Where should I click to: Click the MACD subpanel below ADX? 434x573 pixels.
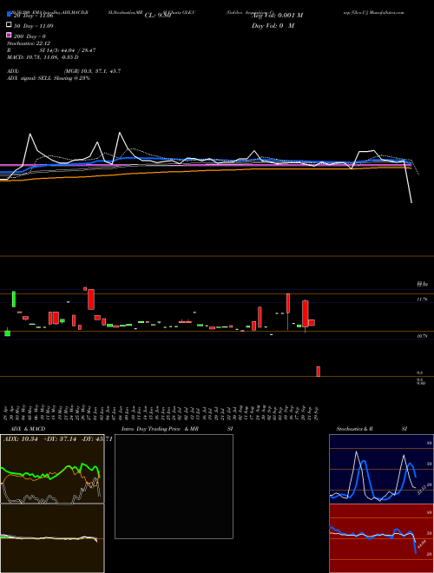pos(52,538)
